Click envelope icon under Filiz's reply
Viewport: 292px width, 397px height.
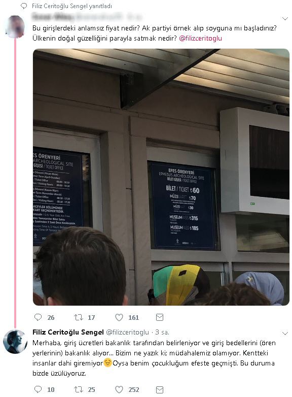[160, 389]
